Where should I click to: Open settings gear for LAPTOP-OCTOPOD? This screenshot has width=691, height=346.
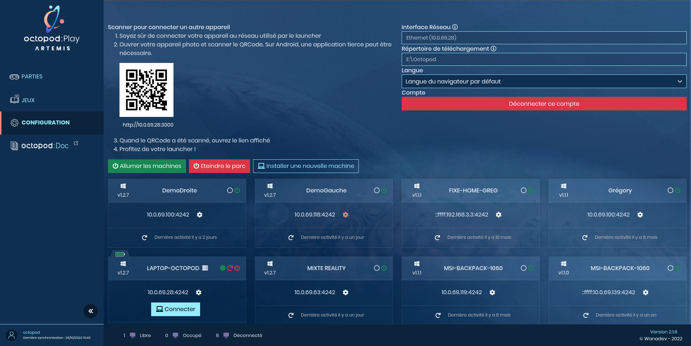point(199,292)
